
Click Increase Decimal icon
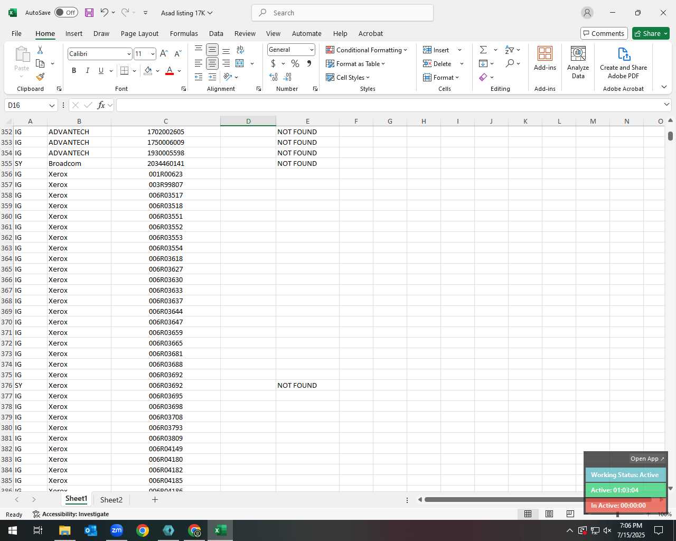[x=274, y=77]
